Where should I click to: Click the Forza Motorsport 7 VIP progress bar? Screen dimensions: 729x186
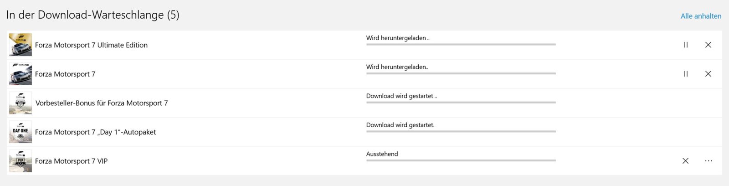(x=461, y=160)
